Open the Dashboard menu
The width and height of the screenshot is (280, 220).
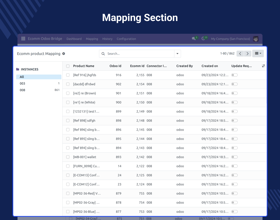coord(74,39)
